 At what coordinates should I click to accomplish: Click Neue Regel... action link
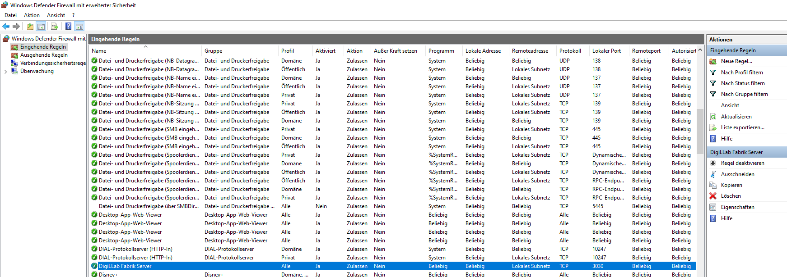(736, 61)
